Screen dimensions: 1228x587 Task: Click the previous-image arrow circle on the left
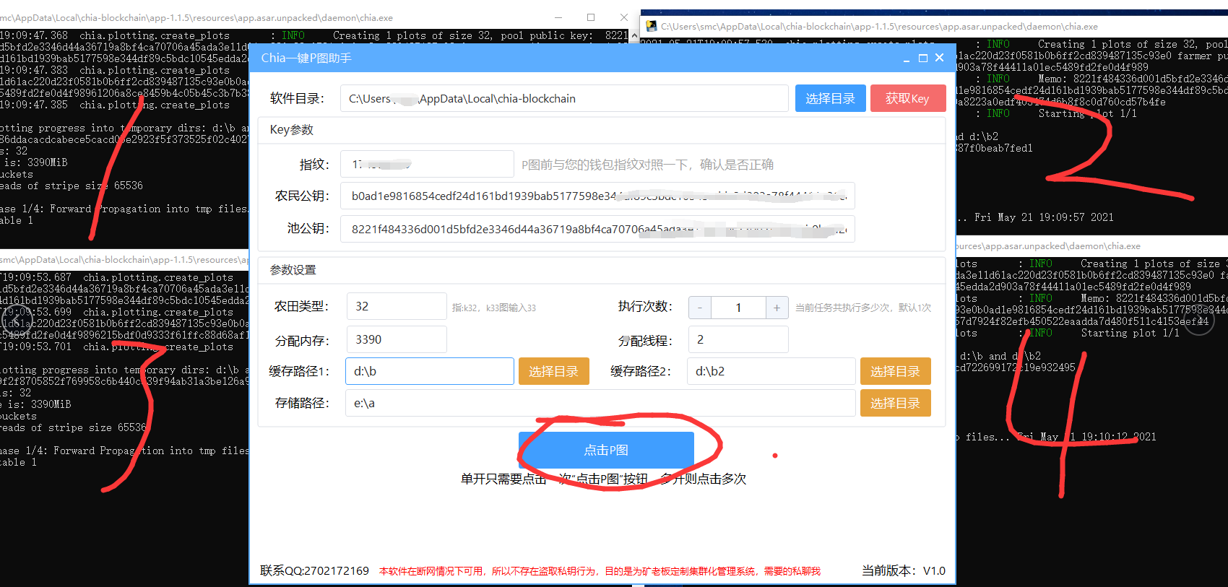pyautogui.click(x=17, y=321)
